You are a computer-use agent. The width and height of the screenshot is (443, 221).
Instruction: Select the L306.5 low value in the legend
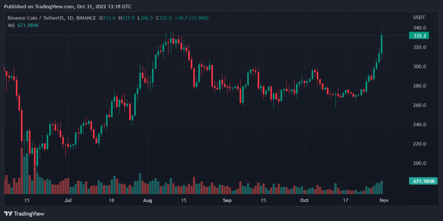point(145,18)
